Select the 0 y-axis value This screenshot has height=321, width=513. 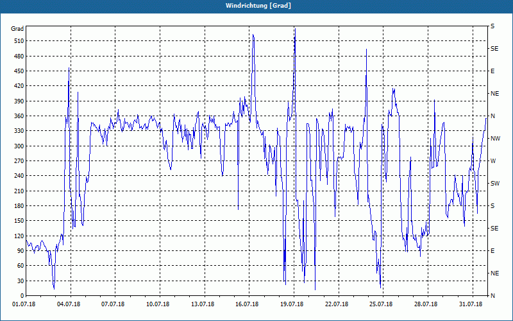point(22,296)
